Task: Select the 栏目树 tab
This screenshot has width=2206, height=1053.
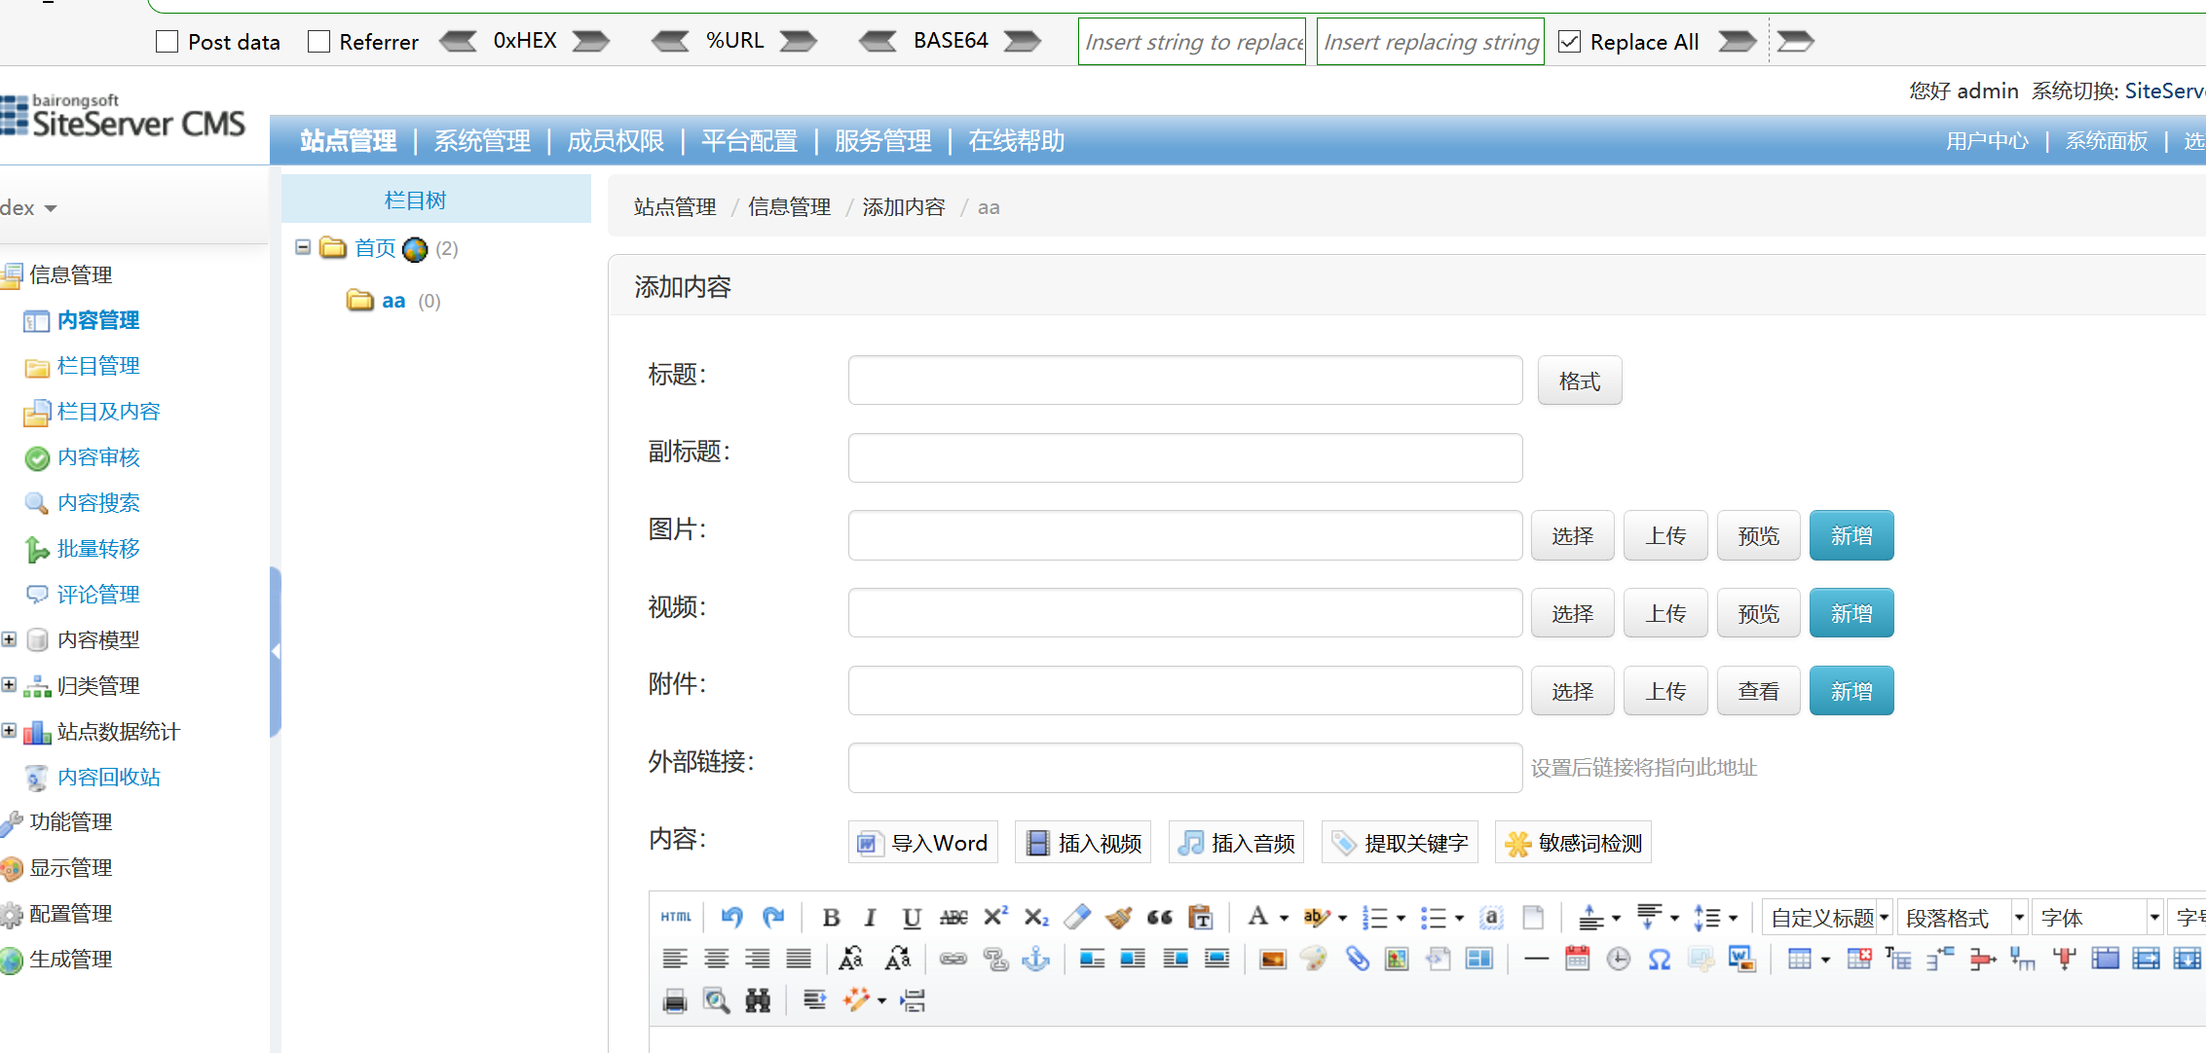Action: tap(436, 200)
